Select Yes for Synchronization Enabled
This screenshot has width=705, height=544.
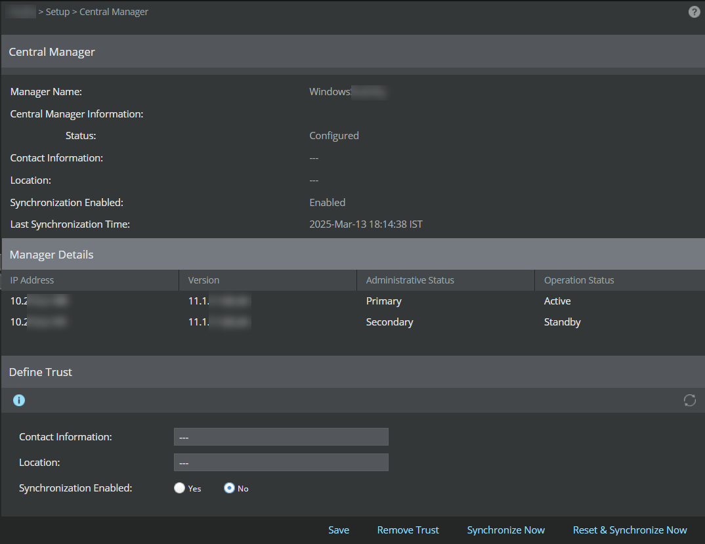click(x=179, y=488)
